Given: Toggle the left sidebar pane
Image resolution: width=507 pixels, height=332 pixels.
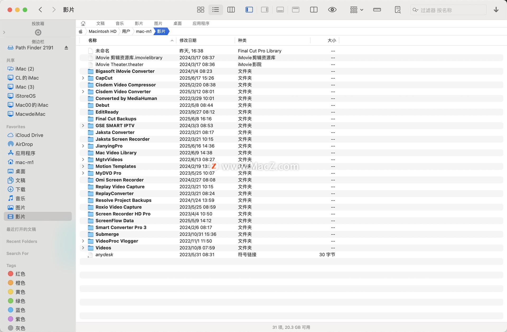Looking at the screenshot, I should [249, 10].
